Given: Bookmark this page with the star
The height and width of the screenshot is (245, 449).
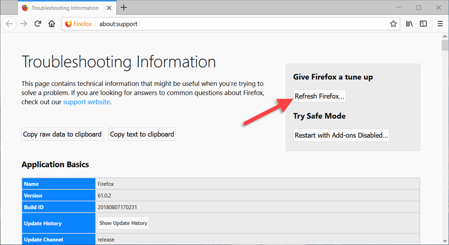Looking at the screenshot, I should coord(393,24).
